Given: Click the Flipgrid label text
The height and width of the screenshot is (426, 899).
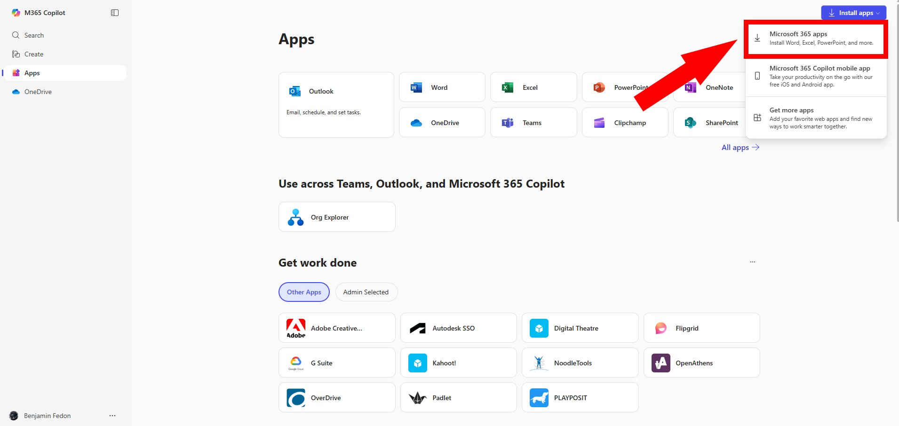Looking at the screenshot, I should pyautogui.click(x=687, y=328).
